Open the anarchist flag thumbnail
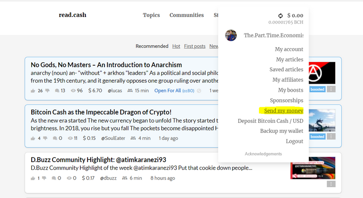363x198 pixels. pos(322,73)
